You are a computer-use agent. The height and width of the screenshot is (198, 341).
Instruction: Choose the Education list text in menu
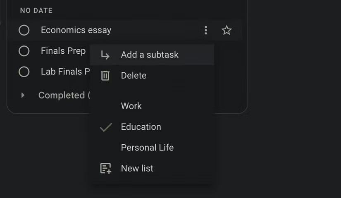point(141,127)
